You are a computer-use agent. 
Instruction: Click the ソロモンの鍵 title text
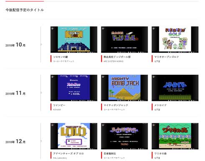60,57
